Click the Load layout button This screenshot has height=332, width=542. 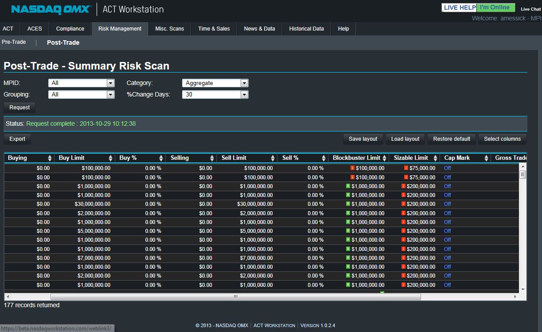point(405,139)
